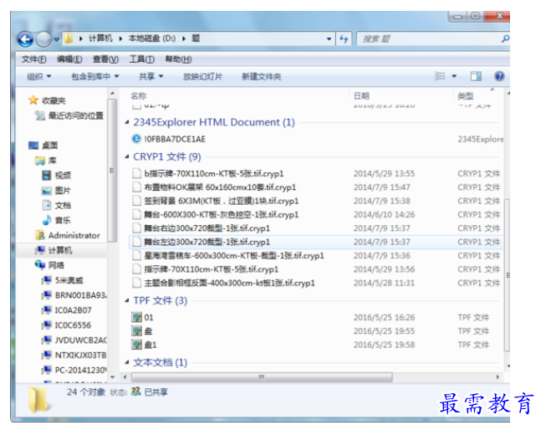541x430 pixels.
Task: Click the horizontal scrollbar of file list
Action: point(262,376)
